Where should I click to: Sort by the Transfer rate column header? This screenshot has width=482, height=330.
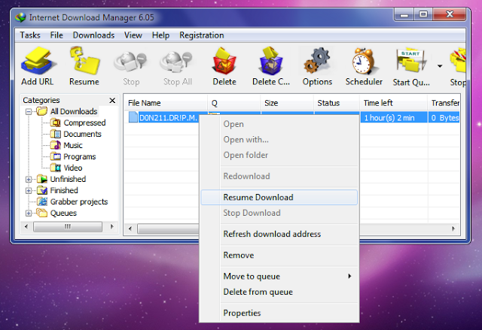click(x=444, y=103)
